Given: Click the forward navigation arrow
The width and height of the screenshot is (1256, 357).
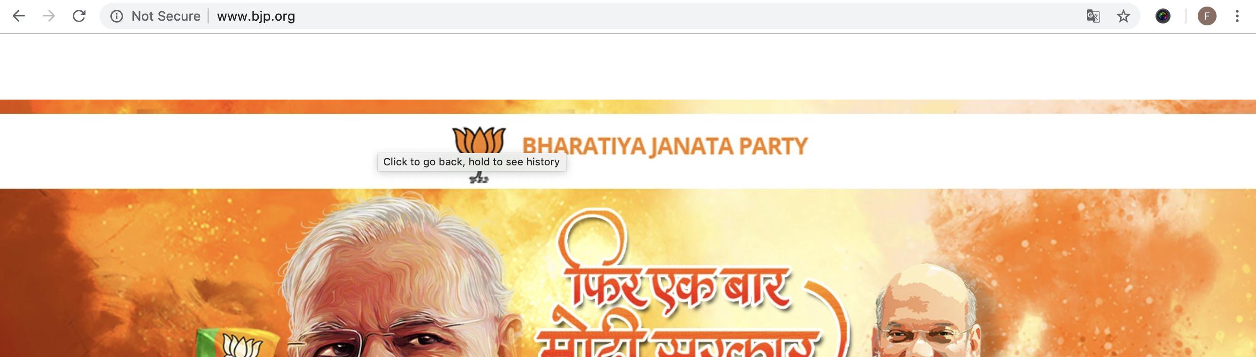Looking at the screenshot, I should pyautogui.click(x=49, y=16).
